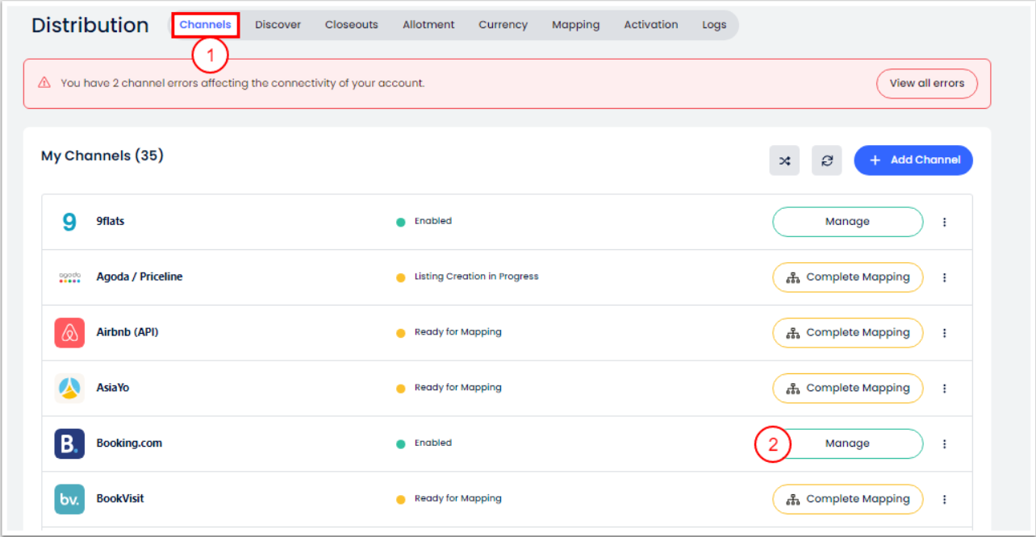
Task: Click the Airbnb logo icon
Action: [x=69, y=333]
